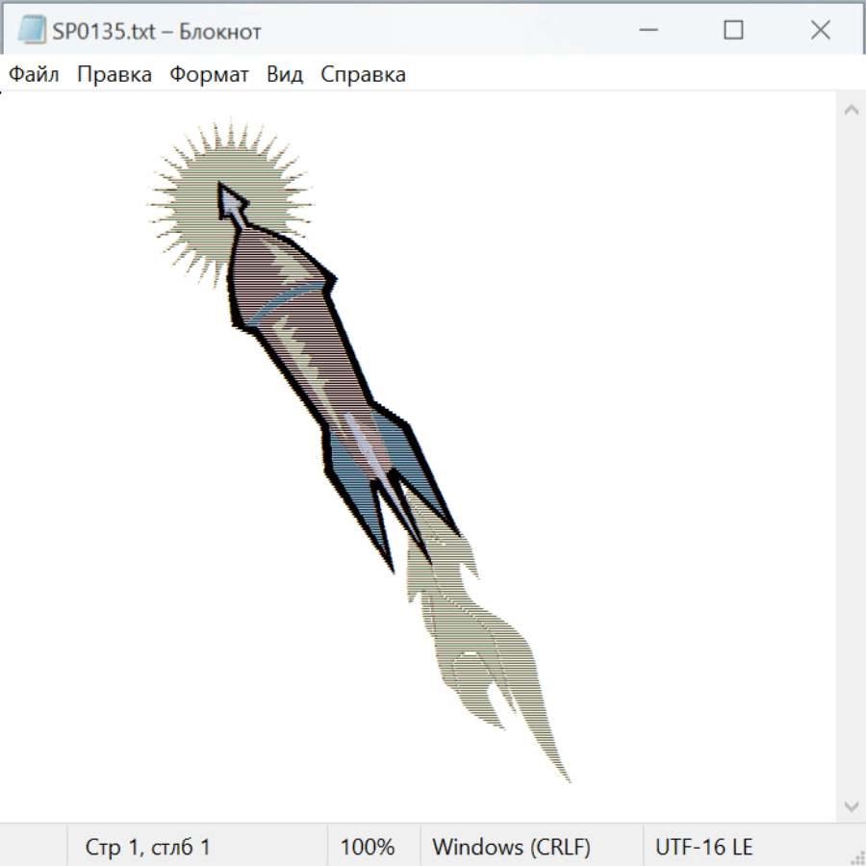
Task: Click the UTF-16 LE encoding indicator
Action: pyautogui.click(x=703, y=848)
